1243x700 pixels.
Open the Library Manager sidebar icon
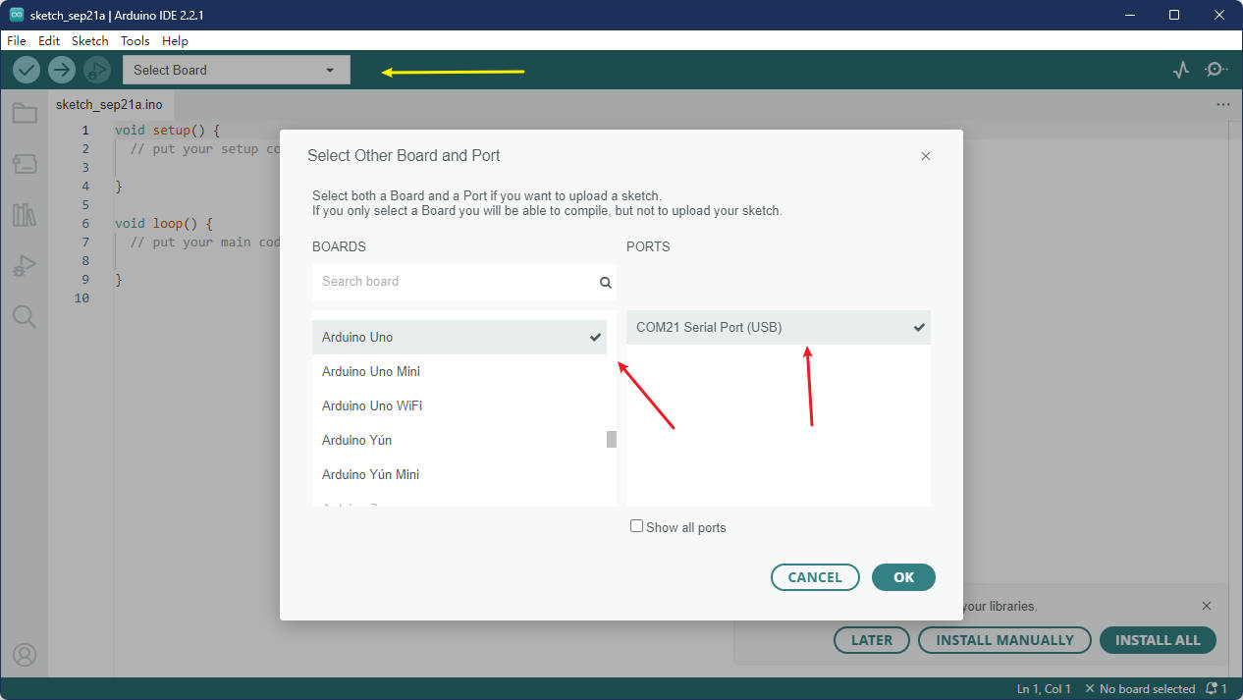[x=25, y=215]
